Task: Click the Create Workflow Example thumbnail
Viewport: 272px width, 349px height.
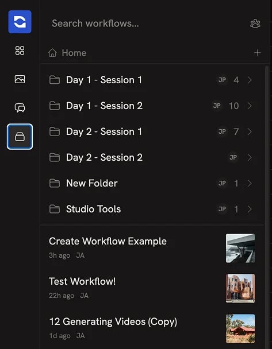Action: (240, 248)
